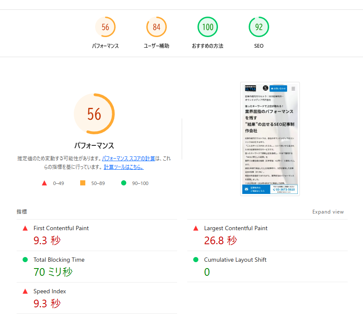The image size is (363, 315).
Task: Click the red triangle beside First Contentful Paint
Action: coord(25,228)
